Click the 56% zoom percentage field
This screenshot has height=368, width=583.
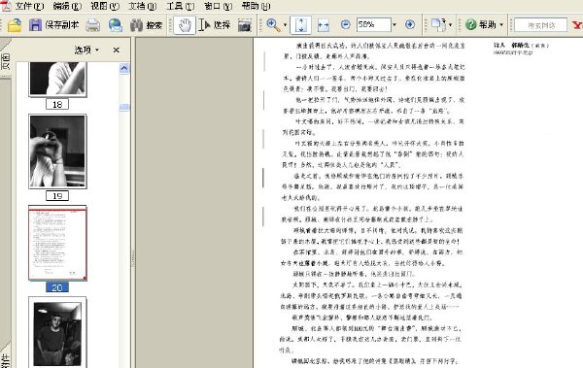[x=374, y=25]
